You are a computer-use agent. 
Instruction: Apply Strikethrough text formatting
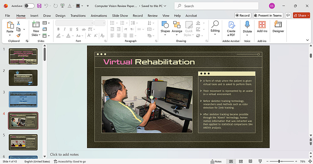pyautogui.click(x=84, y=29)
